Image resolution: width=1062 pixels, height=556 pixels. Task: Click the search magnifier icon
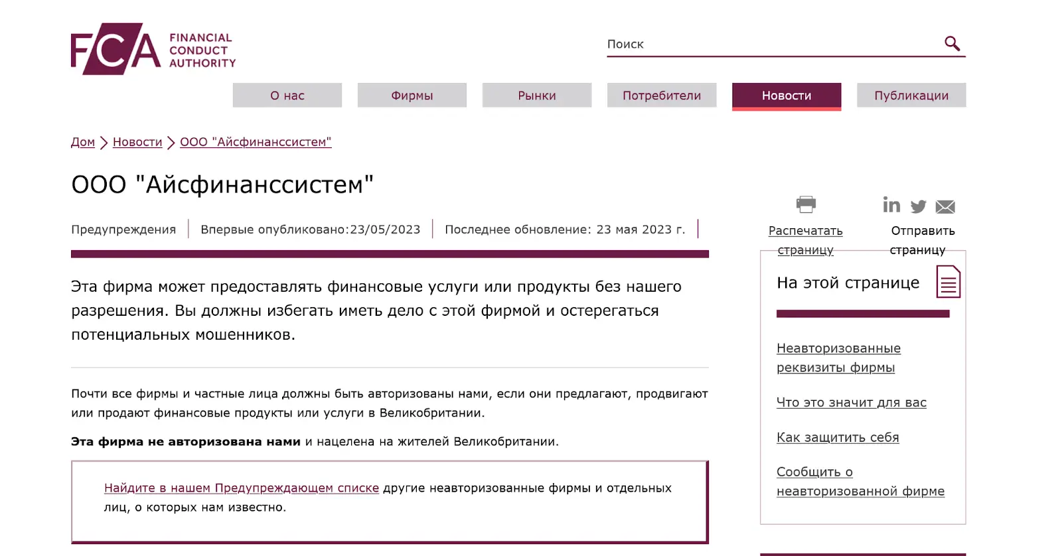tap(952, 44)
